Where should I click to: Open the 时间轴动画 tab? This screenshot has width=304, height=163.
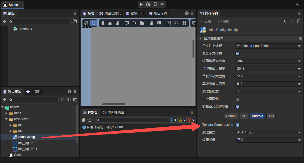coord(113,112)
